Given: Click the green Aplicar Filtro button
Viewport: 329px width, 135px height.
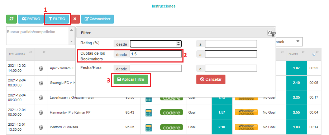Looking at the screenshot, I should click(131, 79).
